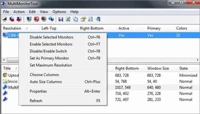Open the File menu
The height and width of the screenshot is (114, 200).
(x=6, y=12)
